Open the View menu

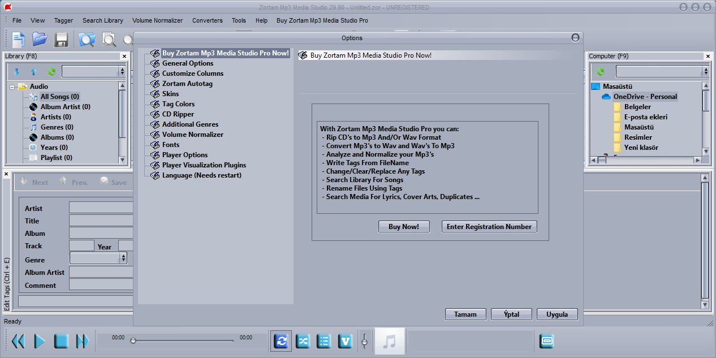click(38, 20)
